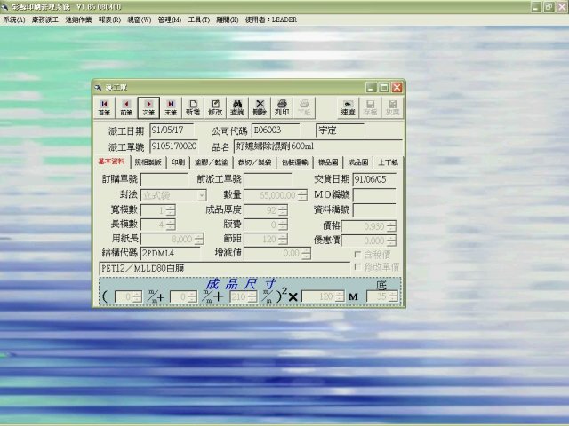Go to last record (末筆) icon
The width and height of the screenshot is (569, 426).
pos(171,107)
